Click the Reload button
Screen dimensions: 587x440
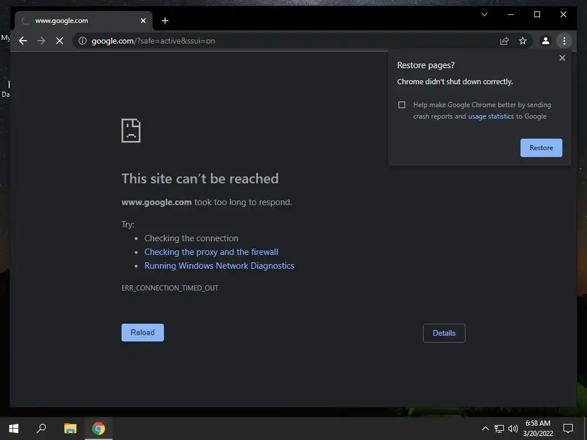pyautogui.click(x=143, y=333)
